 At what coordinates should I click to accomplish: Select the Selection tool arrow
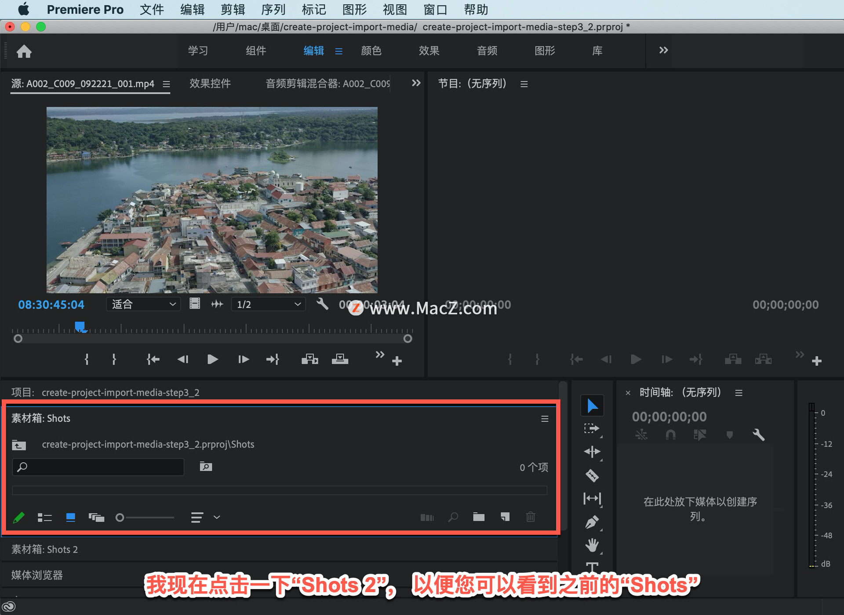[x=592, y=406]
